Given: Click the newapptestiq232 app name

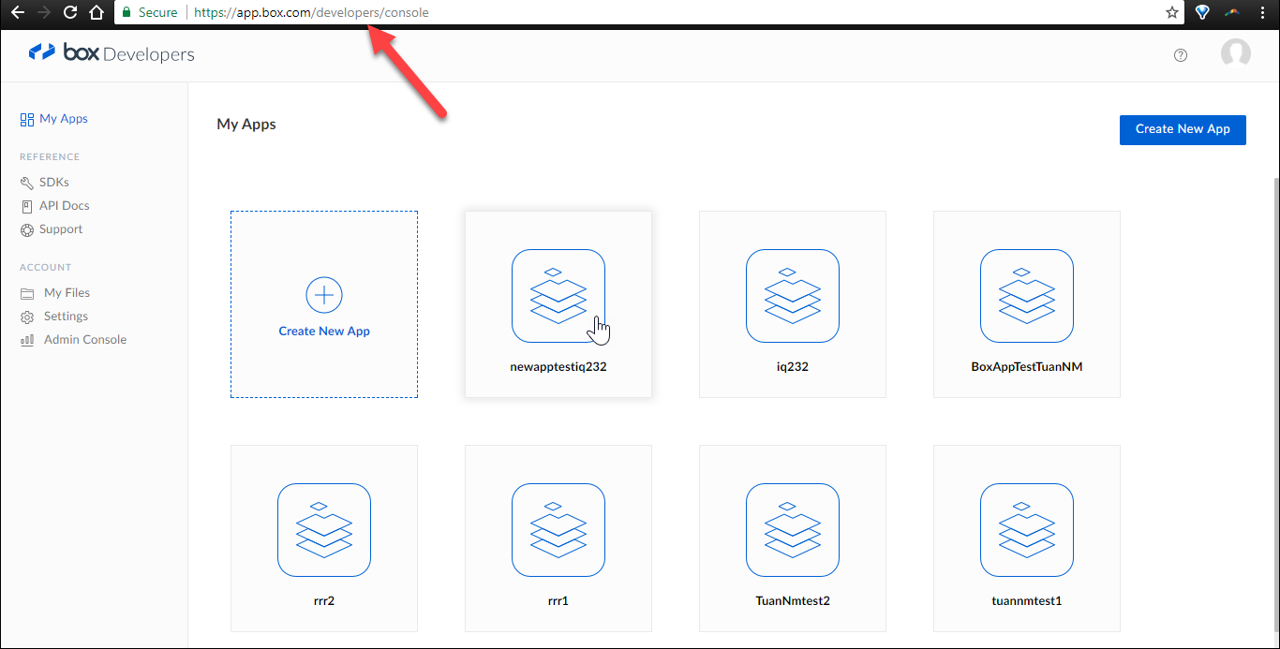Looking at the screenshot, I should coord(558,367).
